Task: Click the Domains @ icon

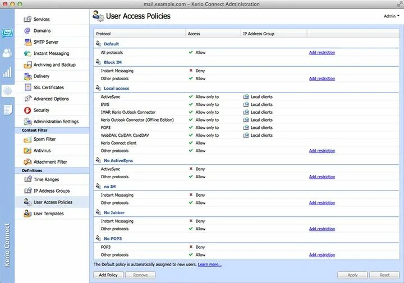Action: 27,31
